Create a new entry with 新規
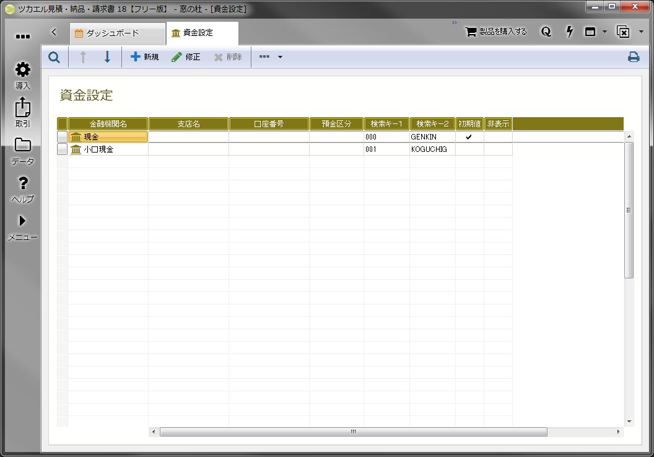Screen dimensions: 654x457 144,57
